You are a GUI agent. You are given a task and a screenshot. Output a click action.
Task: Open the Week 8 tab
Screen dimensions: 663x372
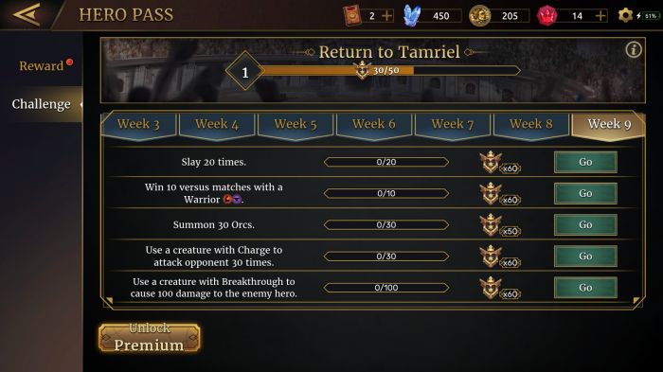[x=530, y=124]
